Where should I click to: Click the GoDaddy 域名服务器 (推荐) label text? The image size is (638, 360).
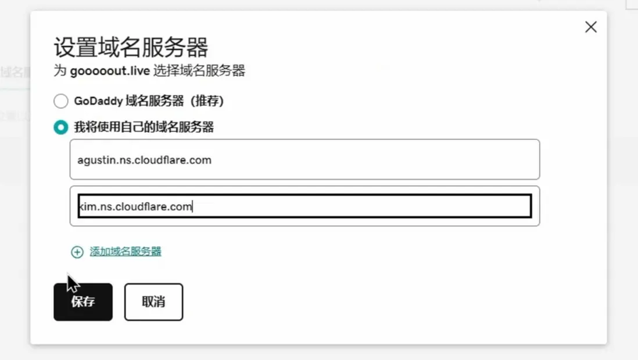(149, 101)
